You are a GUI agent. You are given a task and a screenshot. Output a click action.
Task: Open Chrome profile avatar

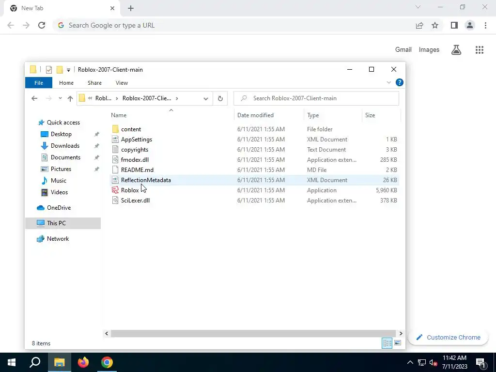tap(470, 25)
